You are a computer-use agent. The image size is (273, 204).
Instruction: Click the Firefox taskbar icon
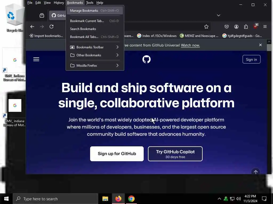(118, 199)
